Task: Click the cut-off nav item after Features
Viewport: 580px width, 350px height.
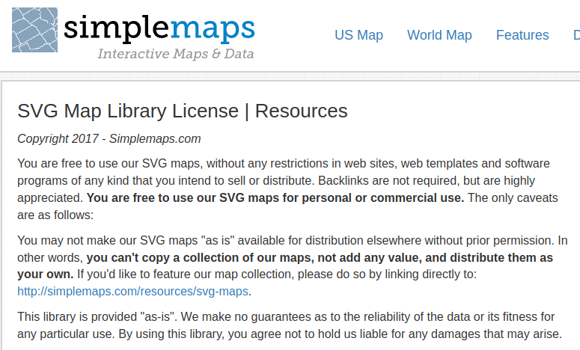Action: click(x=576, y=35)
